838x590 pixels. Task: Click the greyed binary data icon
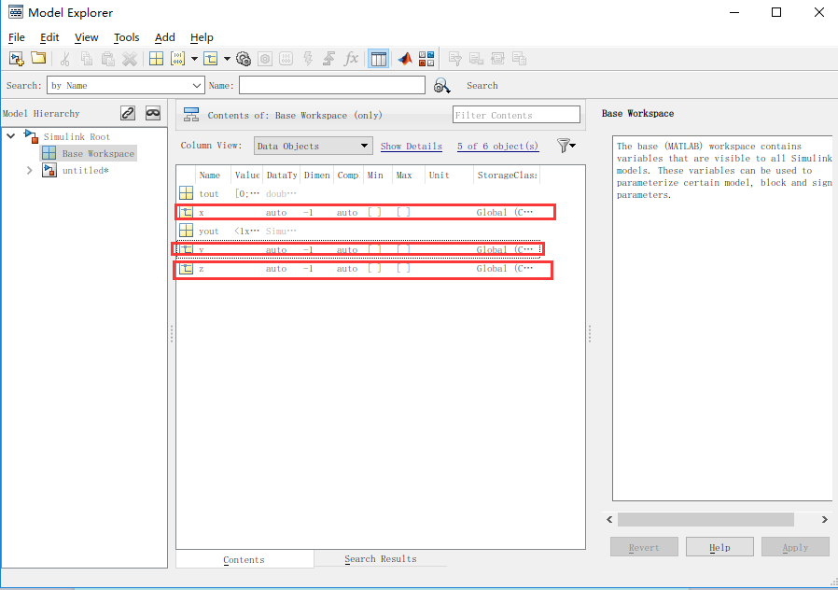[286, 59]
